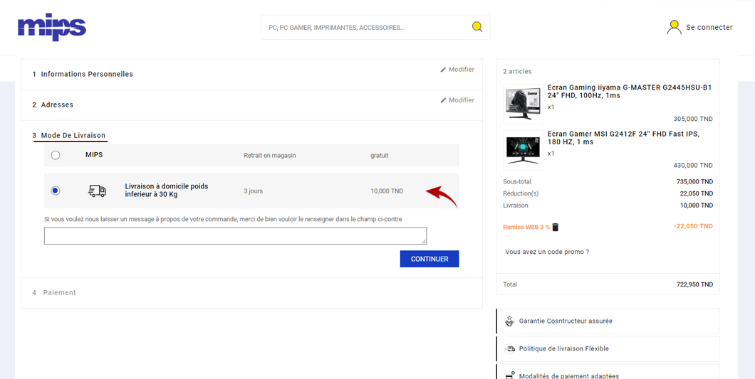755x379 pixels.
Task: Click the pencil icon for Informations Personnelles
Action: 444,70
